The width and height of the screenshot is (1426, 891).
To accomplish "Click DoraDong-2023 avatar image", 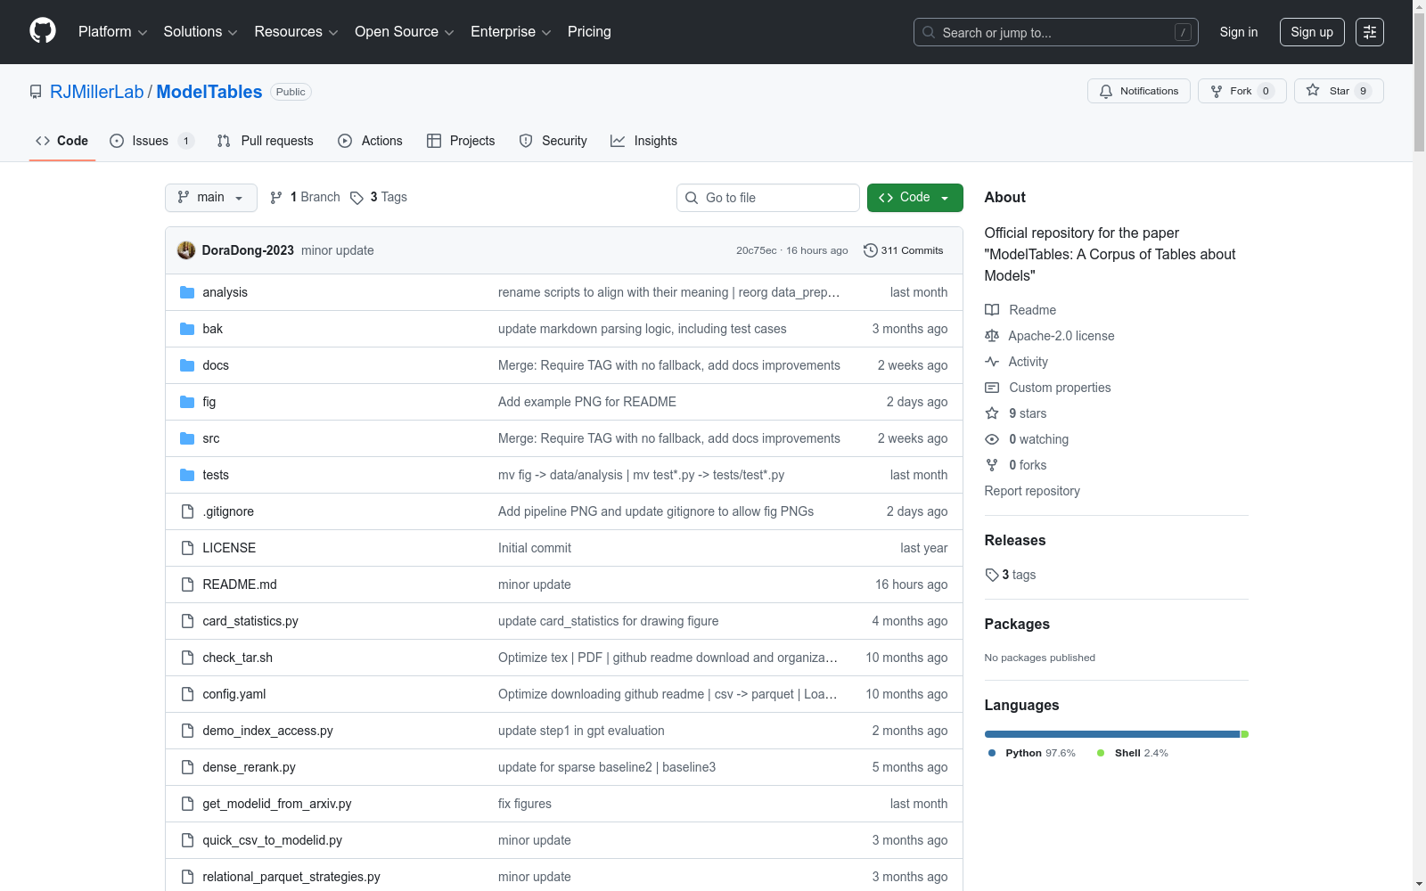I will pyautogui.click(x=186, y=250).
